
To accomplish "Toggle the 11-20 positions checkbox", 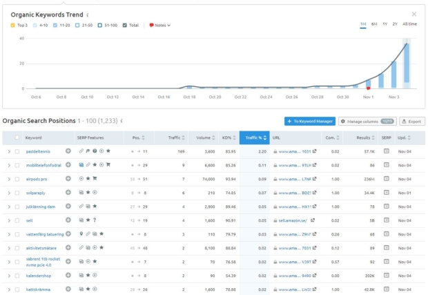I will [x=55, y=25].
